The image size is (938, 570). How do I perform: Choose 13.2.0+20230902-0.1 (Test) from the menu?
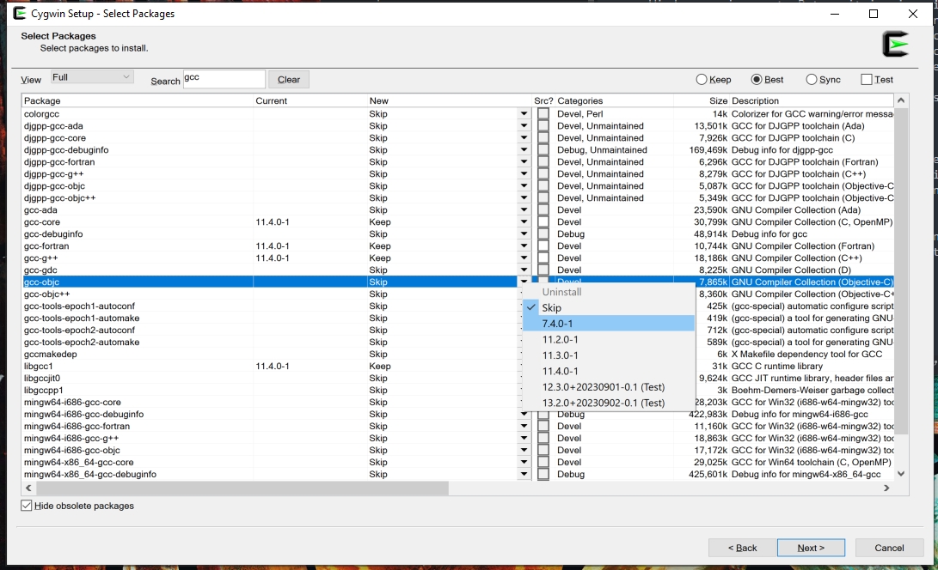pyautogui.click(x=609, y=403)
